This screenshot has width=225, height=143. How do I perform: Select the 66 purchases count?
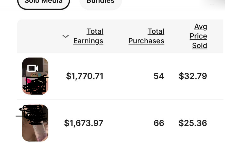pyautogui.click(x=159, y=123)
